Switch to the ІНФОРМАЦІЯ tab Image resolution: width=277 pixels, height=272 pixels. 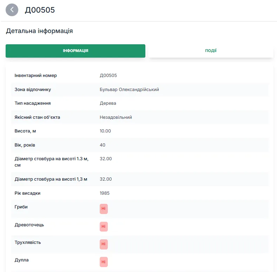click(75, 51)
